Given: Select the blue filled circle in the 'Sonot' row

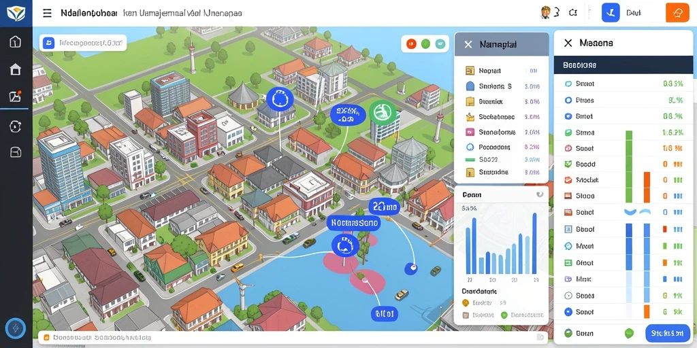Looking at the screenshot, I should [x=568, y=312].
